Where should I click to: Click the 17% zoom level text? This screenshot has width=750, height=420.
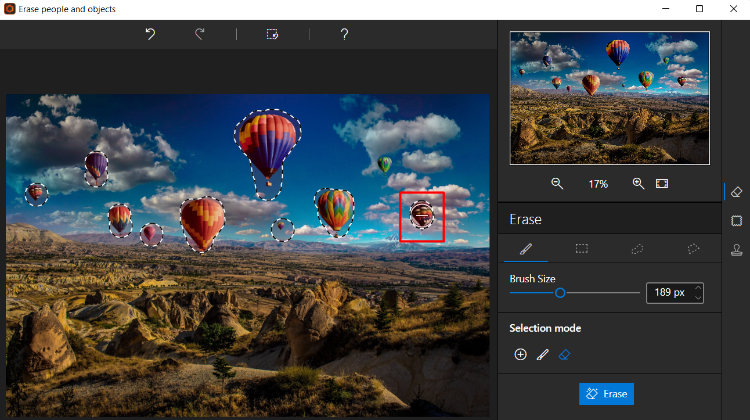coord(598,184)
